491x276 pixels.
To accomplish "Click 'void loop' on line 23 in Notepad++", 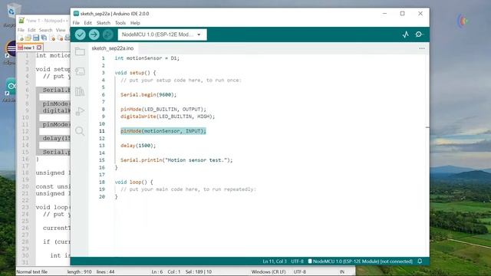I will pyautogui.click(x=51, y=207).
